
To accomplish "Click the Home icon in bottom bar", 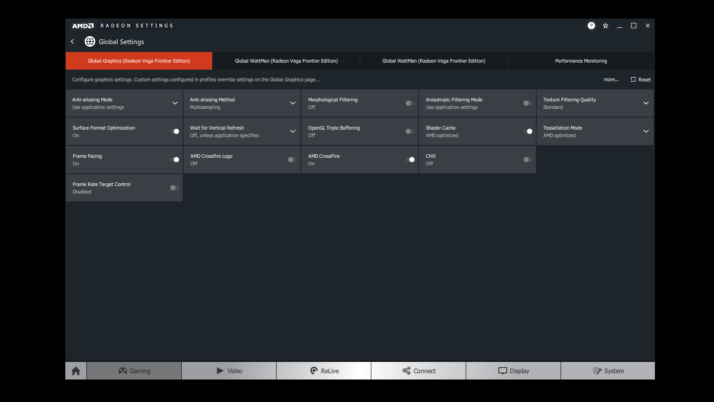I will [x=76, y=371].
